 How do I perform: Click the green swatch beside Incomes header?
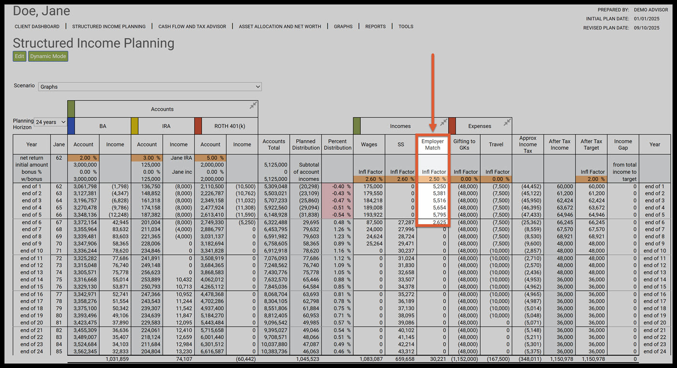[x=356, y=126]
